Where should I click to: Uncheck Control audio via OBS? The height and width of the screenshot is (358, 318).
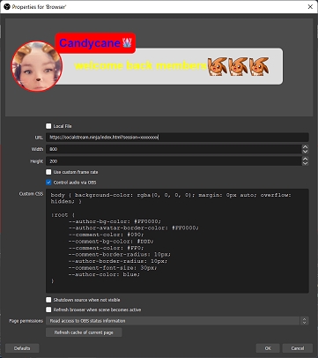48,183
